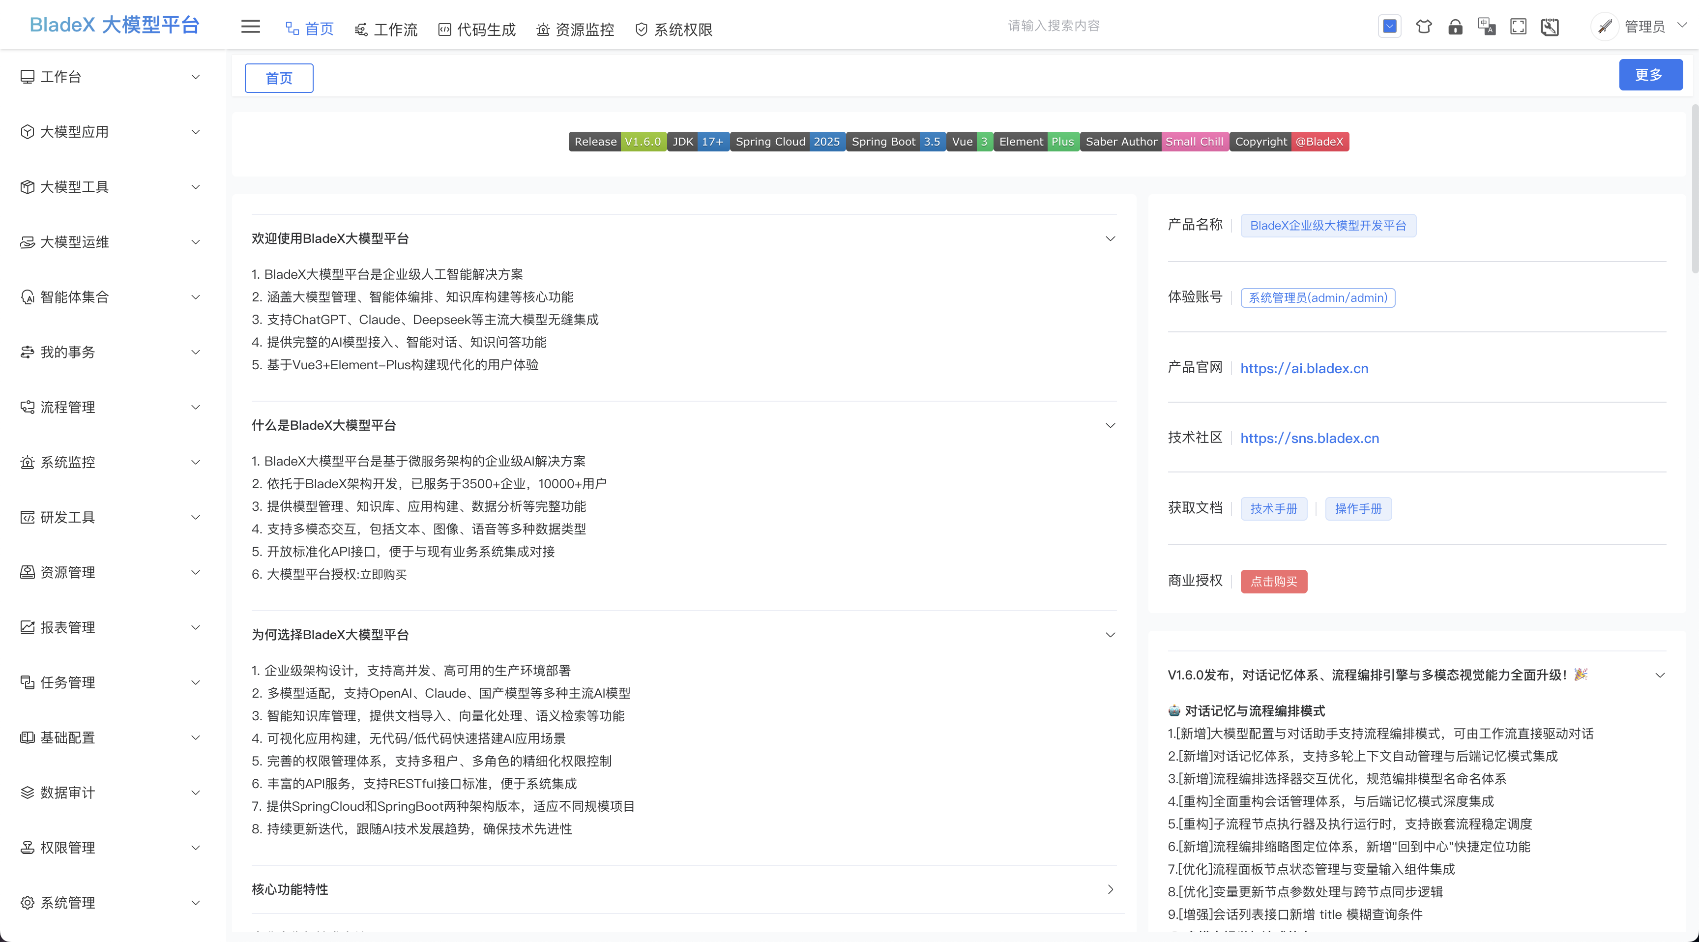The height and width of the screenshot is (942, 1699).
Task: Select 系统权限 in the top navigation
Action: coord(674,29)
